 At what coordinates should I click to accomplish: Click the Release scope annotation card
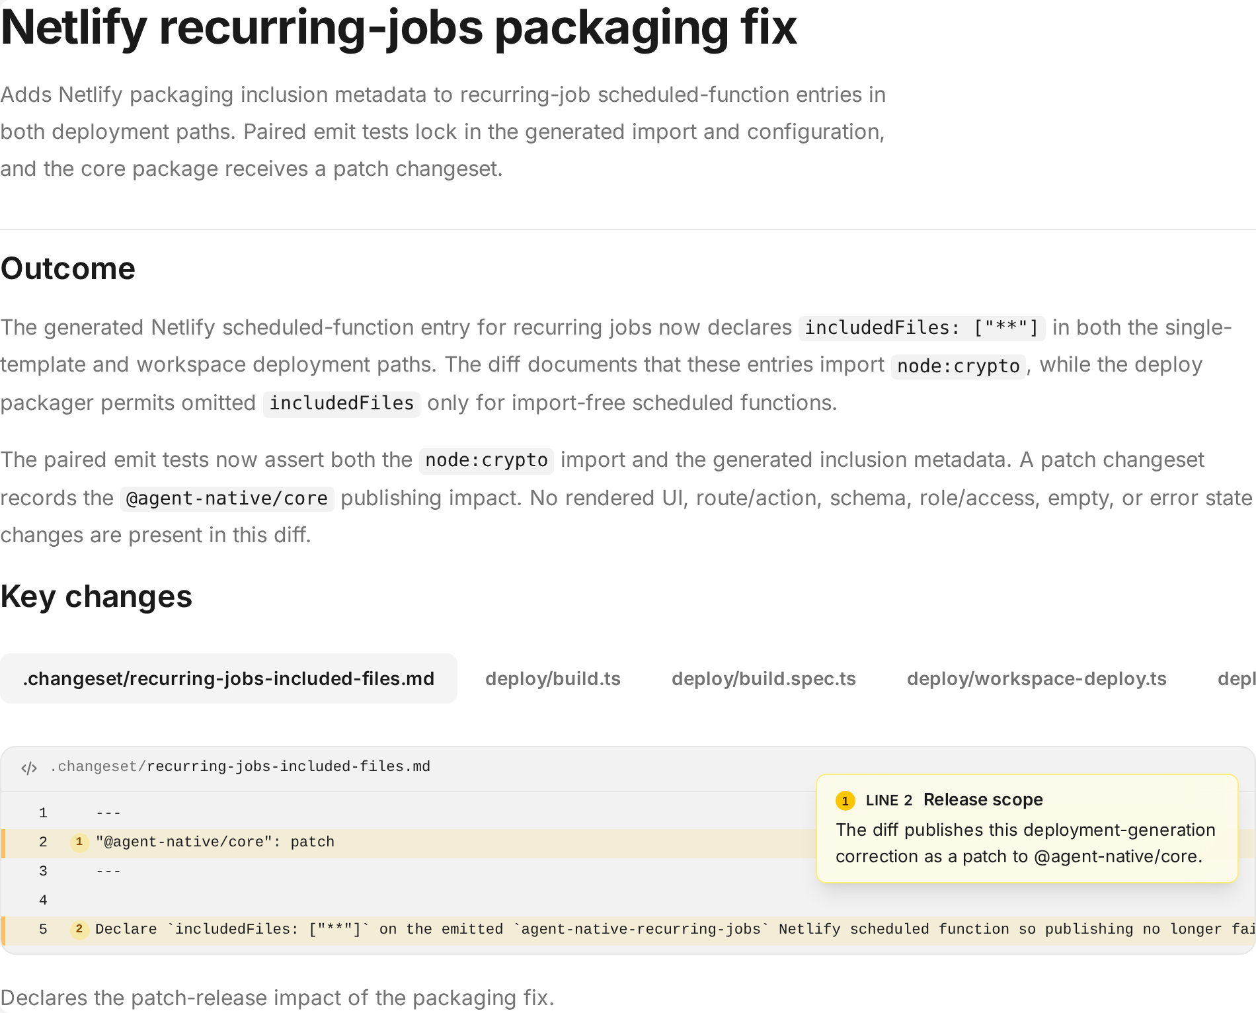point(1027,829)
